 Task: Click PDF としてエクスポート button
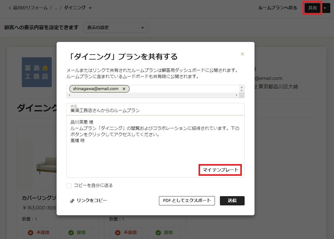click(x=187, y=200)
